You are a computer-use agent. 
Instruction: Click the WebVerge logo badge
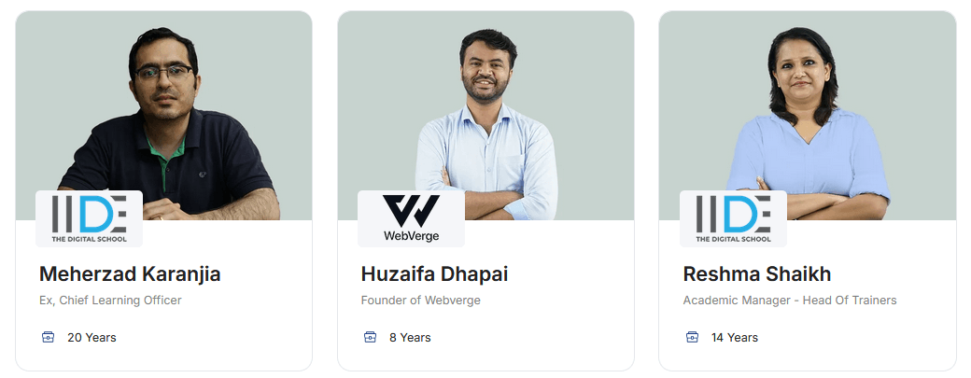click(411, 219)
